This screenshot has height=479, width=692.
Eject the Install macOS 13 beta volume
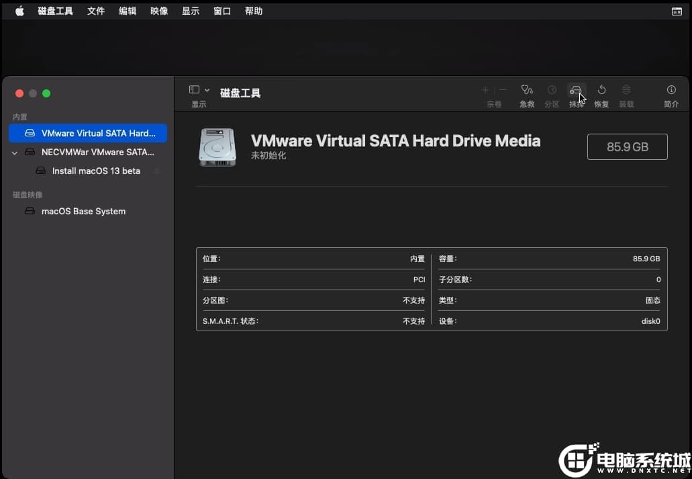(156, 171)
